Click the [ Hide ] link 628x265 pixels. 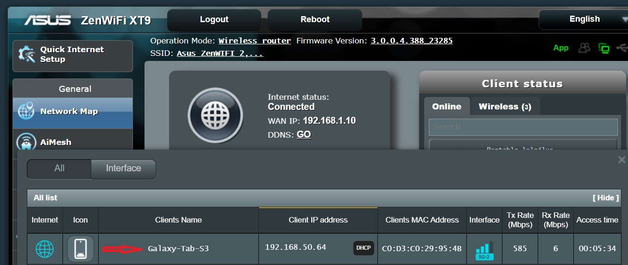606,198
